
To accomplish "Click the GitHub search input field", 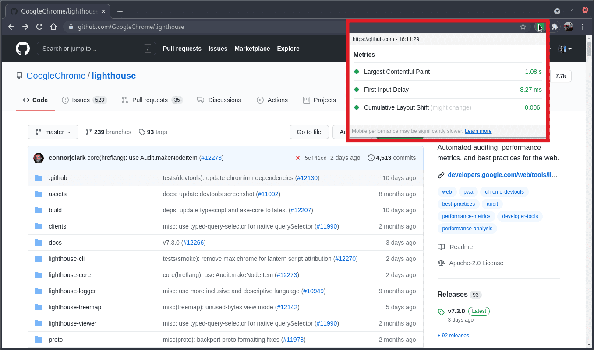I will tap(96, 49).
